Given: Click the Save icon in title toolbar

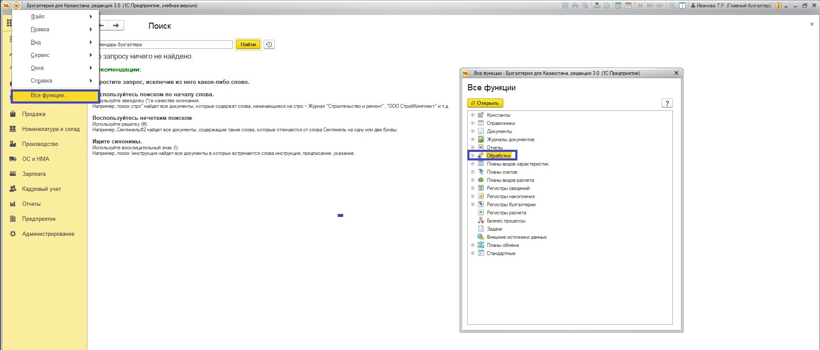Looking at the screenshot, I should point(565,6).
